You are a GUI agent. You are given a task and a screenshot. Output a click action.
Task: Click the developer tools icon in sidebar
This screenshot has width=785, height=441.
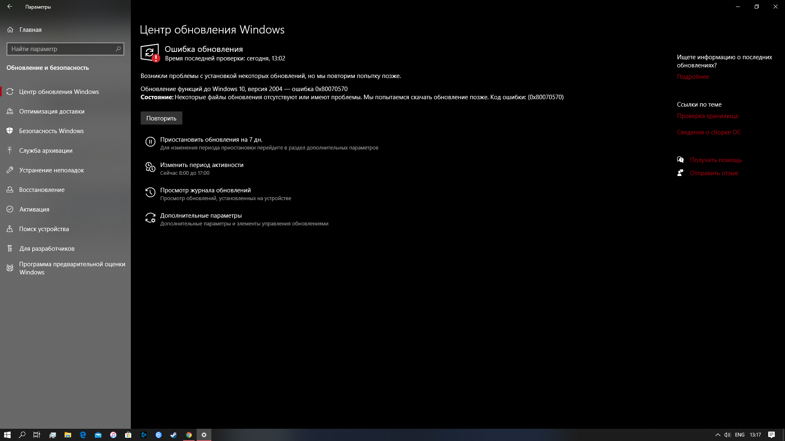10,248
